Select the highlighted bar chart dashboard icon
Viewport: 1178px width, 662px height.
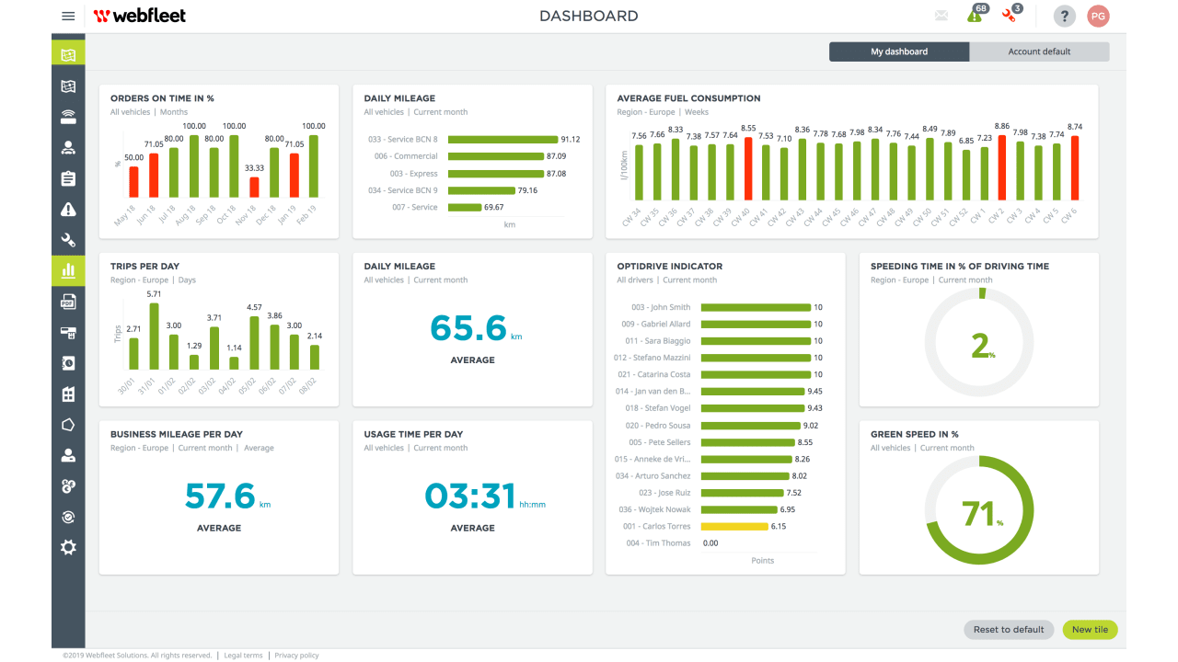coord(68,270)
